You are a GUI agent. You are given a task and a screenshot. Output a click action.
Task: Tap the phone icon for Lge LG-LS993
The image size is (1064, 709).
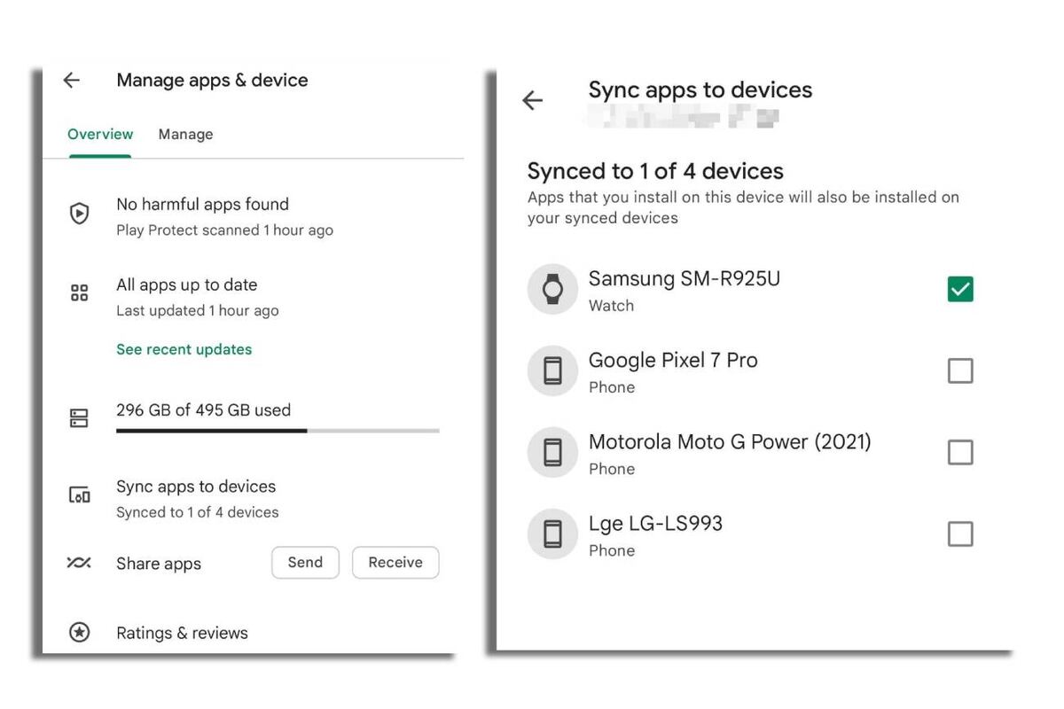pos(552,534)
